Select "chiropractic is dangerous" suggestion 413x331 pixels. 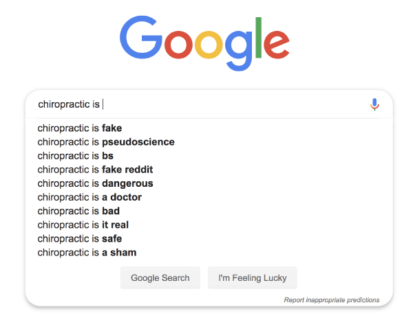click(95, 183)
